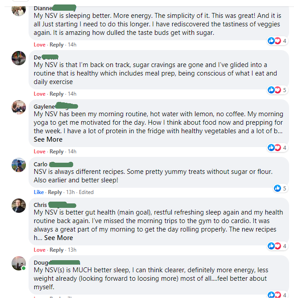Expand Gaylene's comment with See More
The image size is (294, 308).
coord(48,139)
